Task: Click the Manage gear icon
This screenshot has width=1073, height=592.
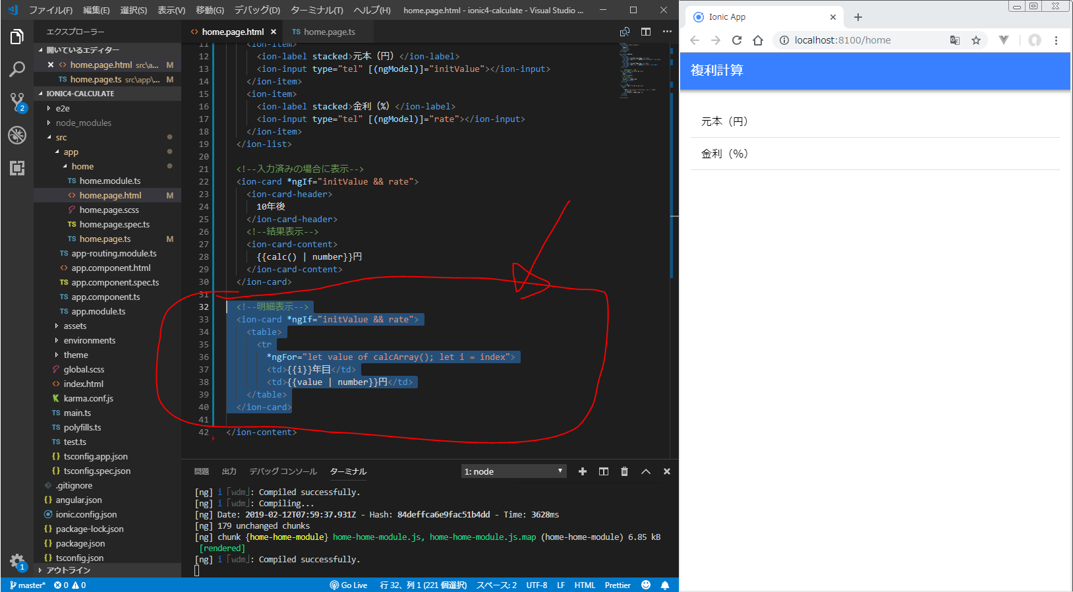Action: [17, 561]
